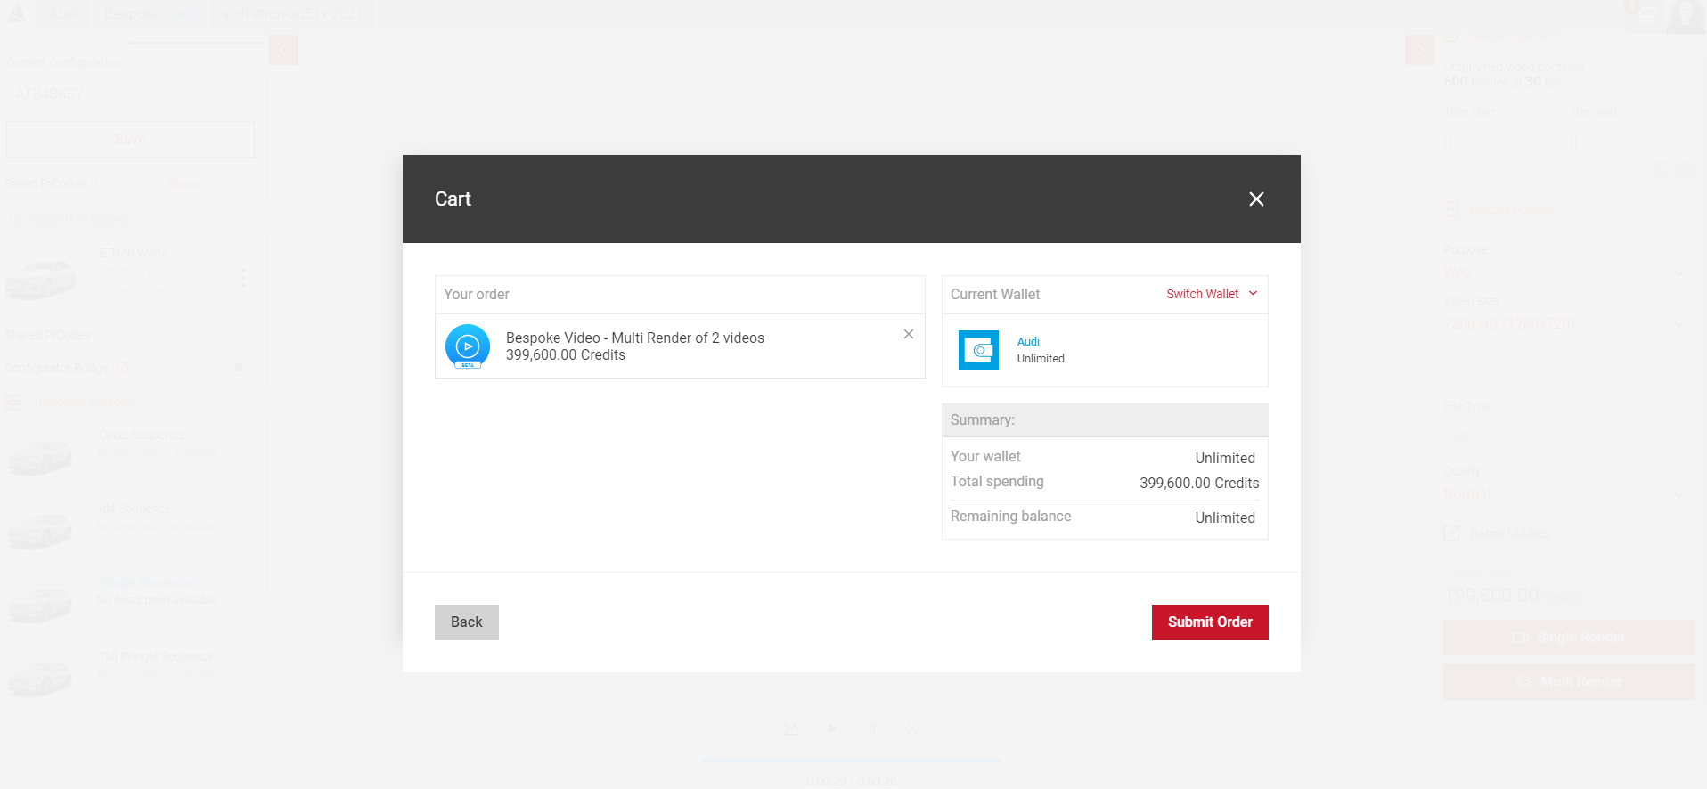
Task: Click the Multi Render button
Action: tap(1569, 681)
